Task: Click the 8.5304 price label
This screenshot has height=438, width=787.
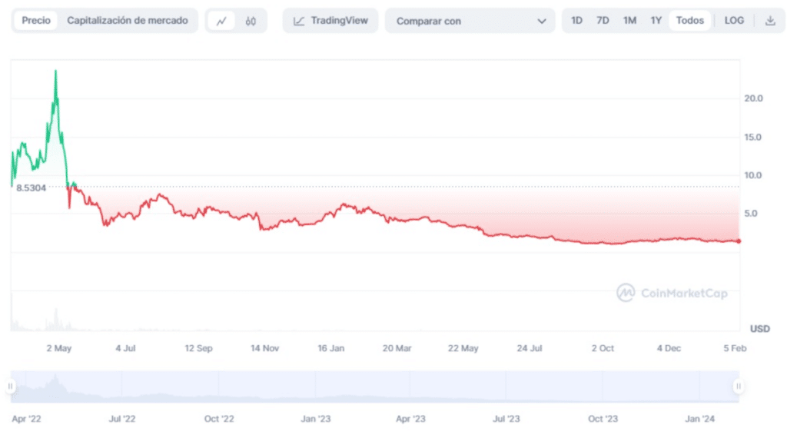Action: [31, 188]
